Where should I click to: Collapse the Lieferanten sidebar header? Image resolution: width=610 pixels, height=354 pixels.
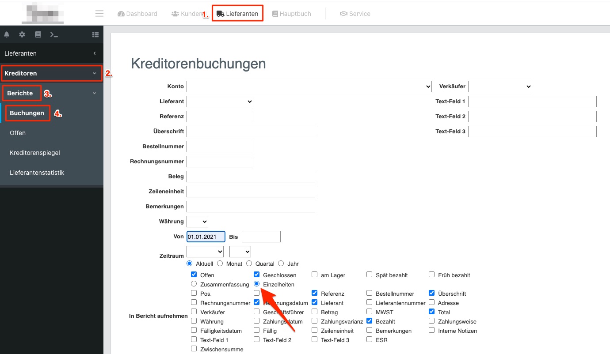point(51,53)
